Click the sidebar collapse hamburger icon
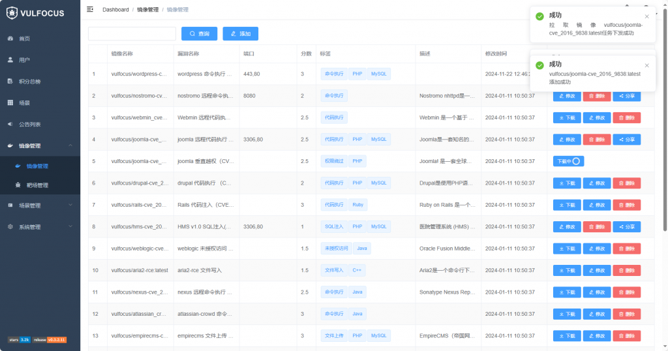The width and height of the screenshot is (668, 351). coord(90,9)
